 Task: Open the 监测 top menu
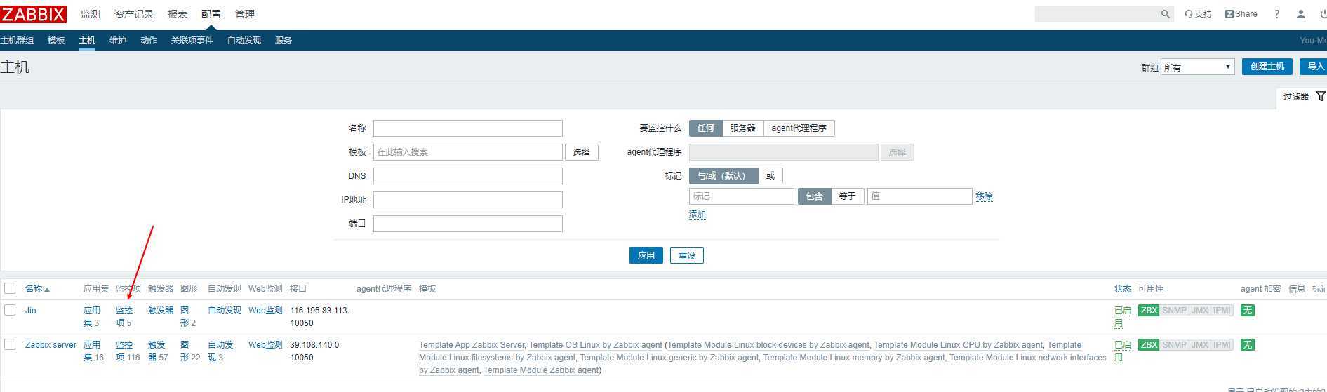point(91,14)
